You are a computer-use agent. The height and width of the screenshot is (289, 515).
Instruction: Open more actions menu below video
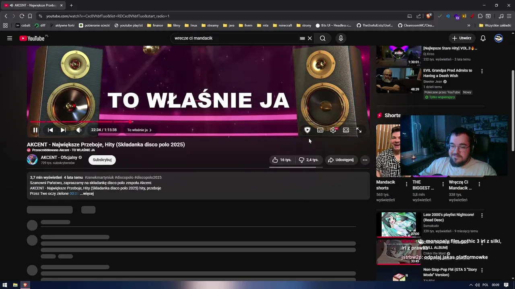[365, 160]
